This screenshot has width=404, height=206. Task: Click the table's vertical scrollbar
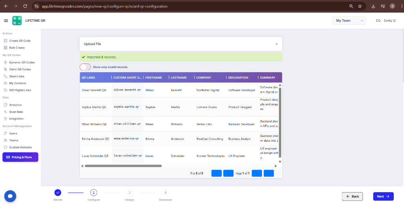click(280, 122)
